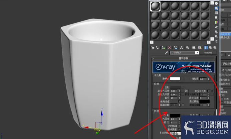
Task: Click the blue Z-axis gizmo arrow
Action: pyautogui.click(x=102, y=113)
